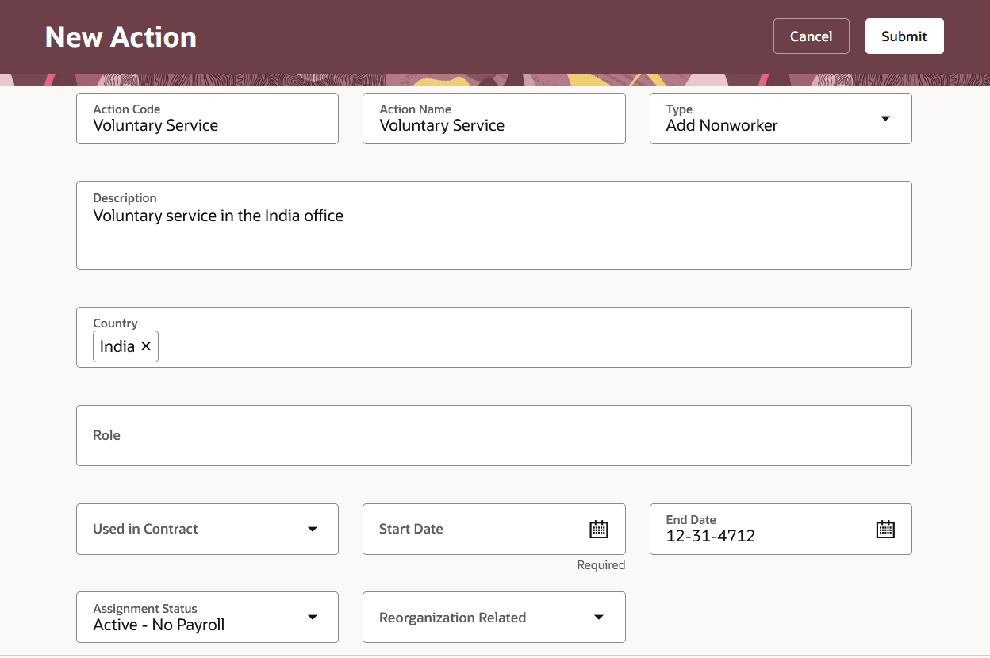Click the Used in Contract dropdown arrow
The image size is (990, 658).
313,529
